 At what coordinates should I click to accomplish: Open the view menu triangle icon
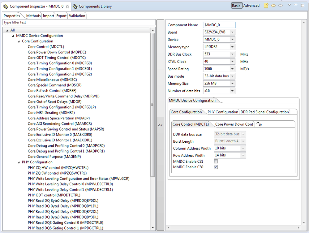pos(289,5)
